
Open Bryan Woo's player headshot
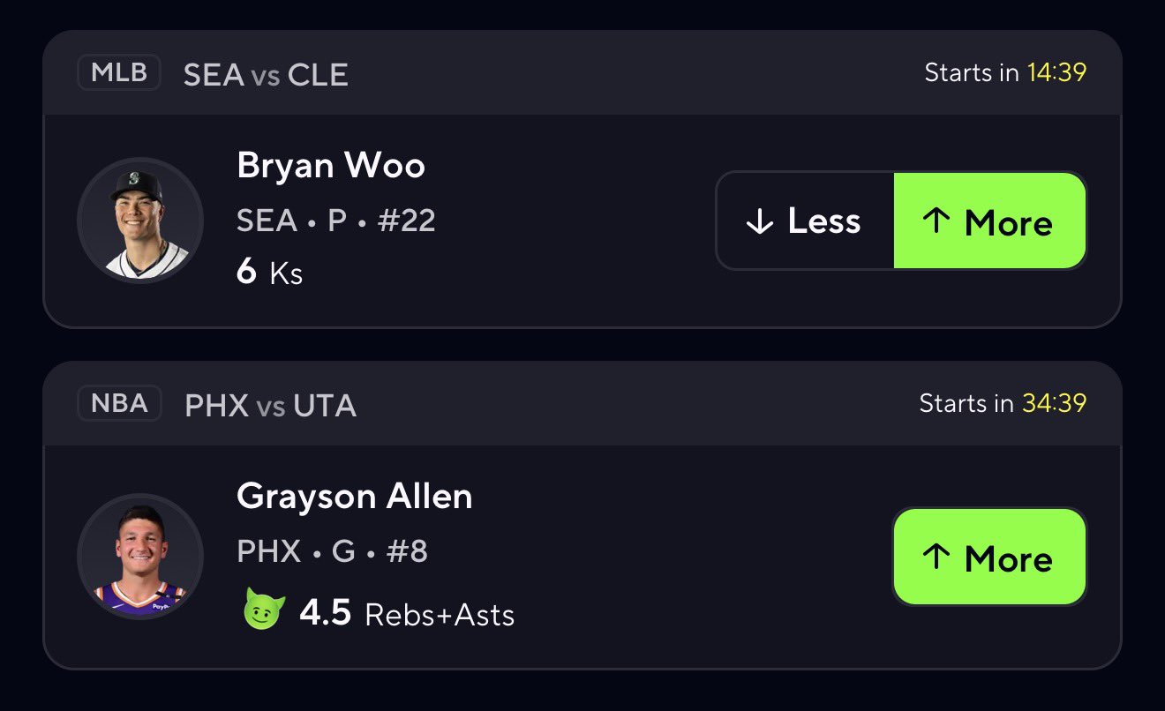(x=140, y=221)
